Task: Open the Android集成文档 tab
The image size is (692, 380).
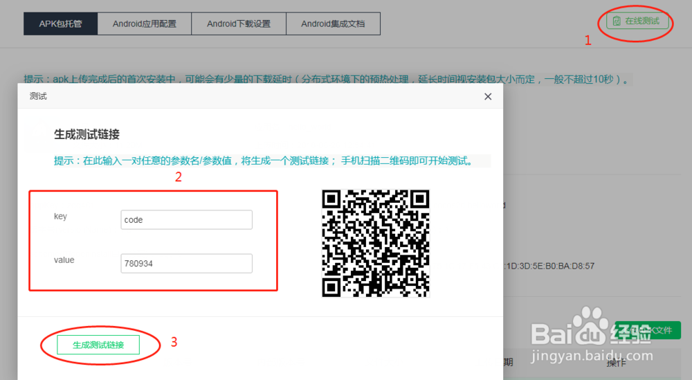Action: tap(334, 24)
